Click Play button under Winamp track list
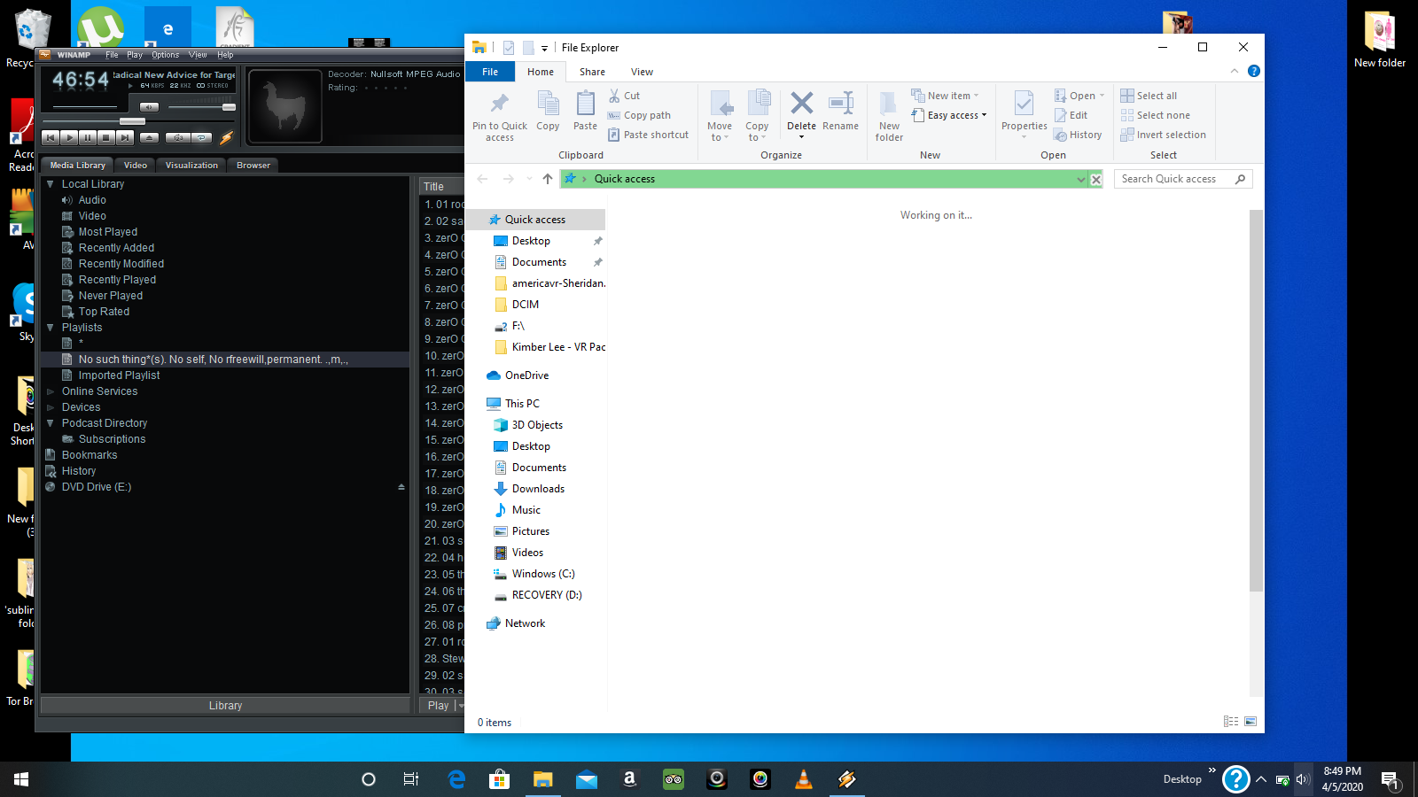Viewport: 1418px width, 797px height. point(438,706)
